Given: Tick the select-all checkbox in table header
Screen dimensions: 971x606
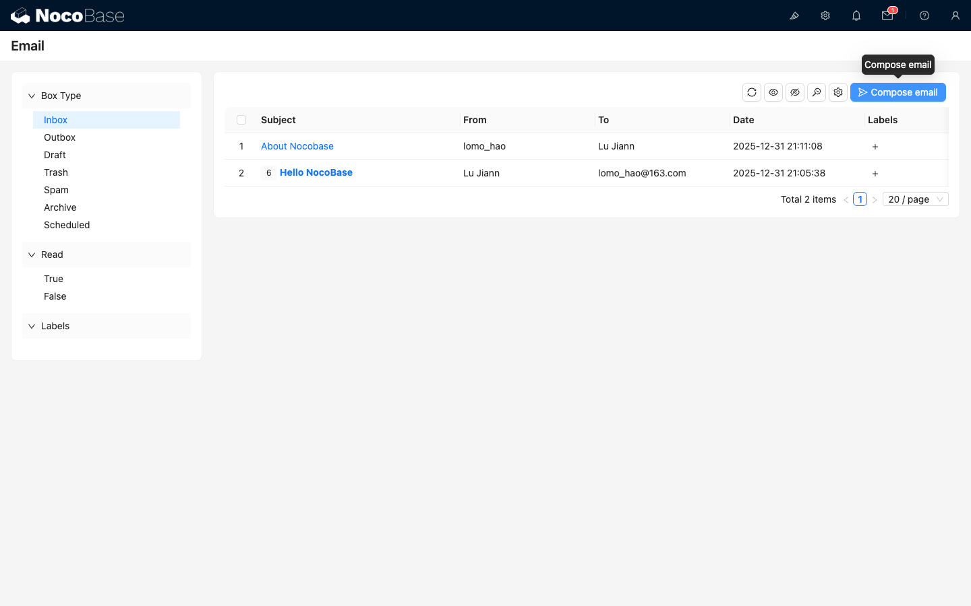Looking at the screenshot, I should tap(241, 120).
